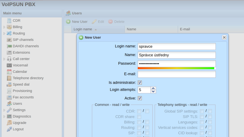Expand the Routing tree node
This screenshot has width=244, height=137.
tap(4, 33)
